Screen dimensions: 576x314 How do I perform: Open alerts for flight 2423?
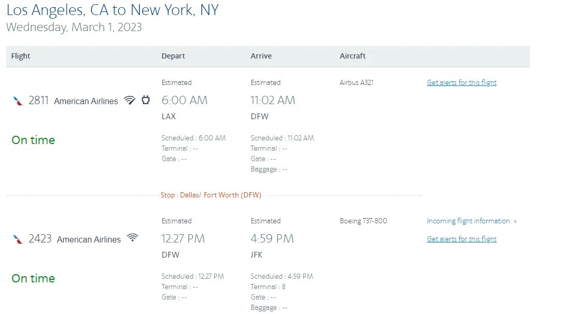tap(461, 239)
